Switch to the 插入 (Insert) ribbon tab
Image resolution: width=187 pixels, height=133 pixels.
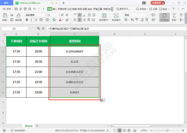point(55,9)
